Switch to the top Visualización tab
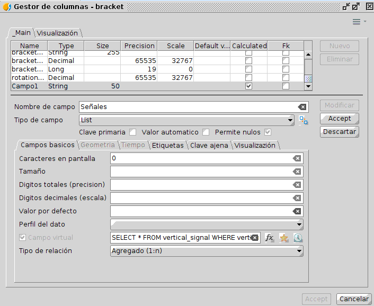This screenshot has width=374, height=306. pyautogui.click(x=58, y=33)
